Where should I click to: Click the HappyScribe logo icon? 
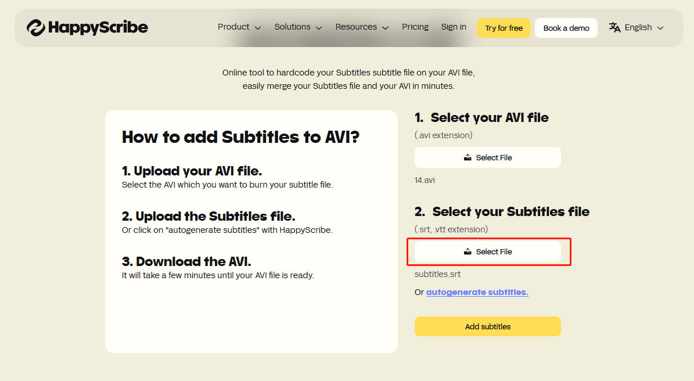(x=35, y=27)
